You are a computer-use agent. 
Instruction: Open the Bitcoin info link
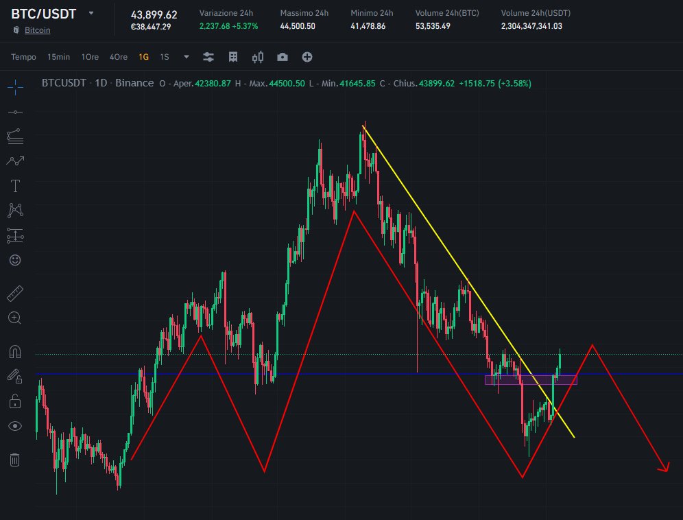point(38,30)
